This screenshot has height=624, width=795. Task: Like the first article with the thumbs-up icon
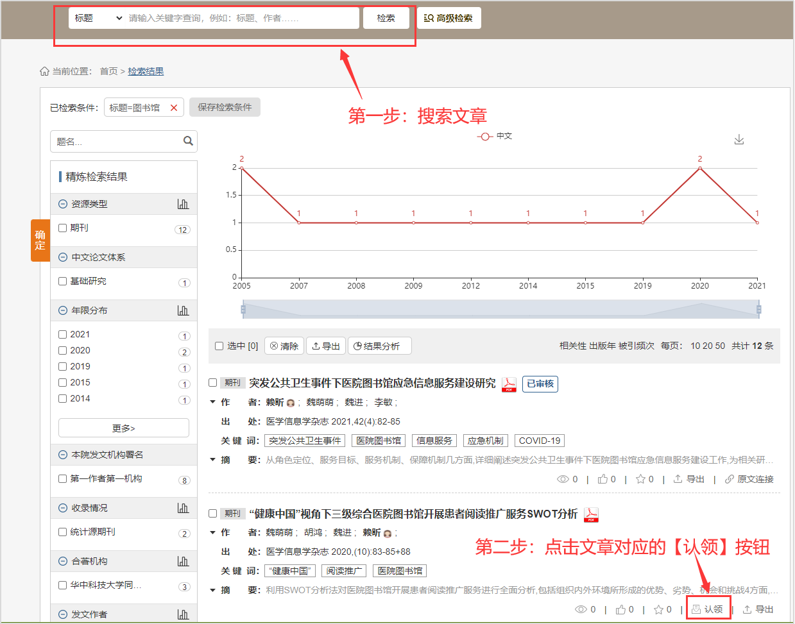pyautogui.click(x=603, y=479)
